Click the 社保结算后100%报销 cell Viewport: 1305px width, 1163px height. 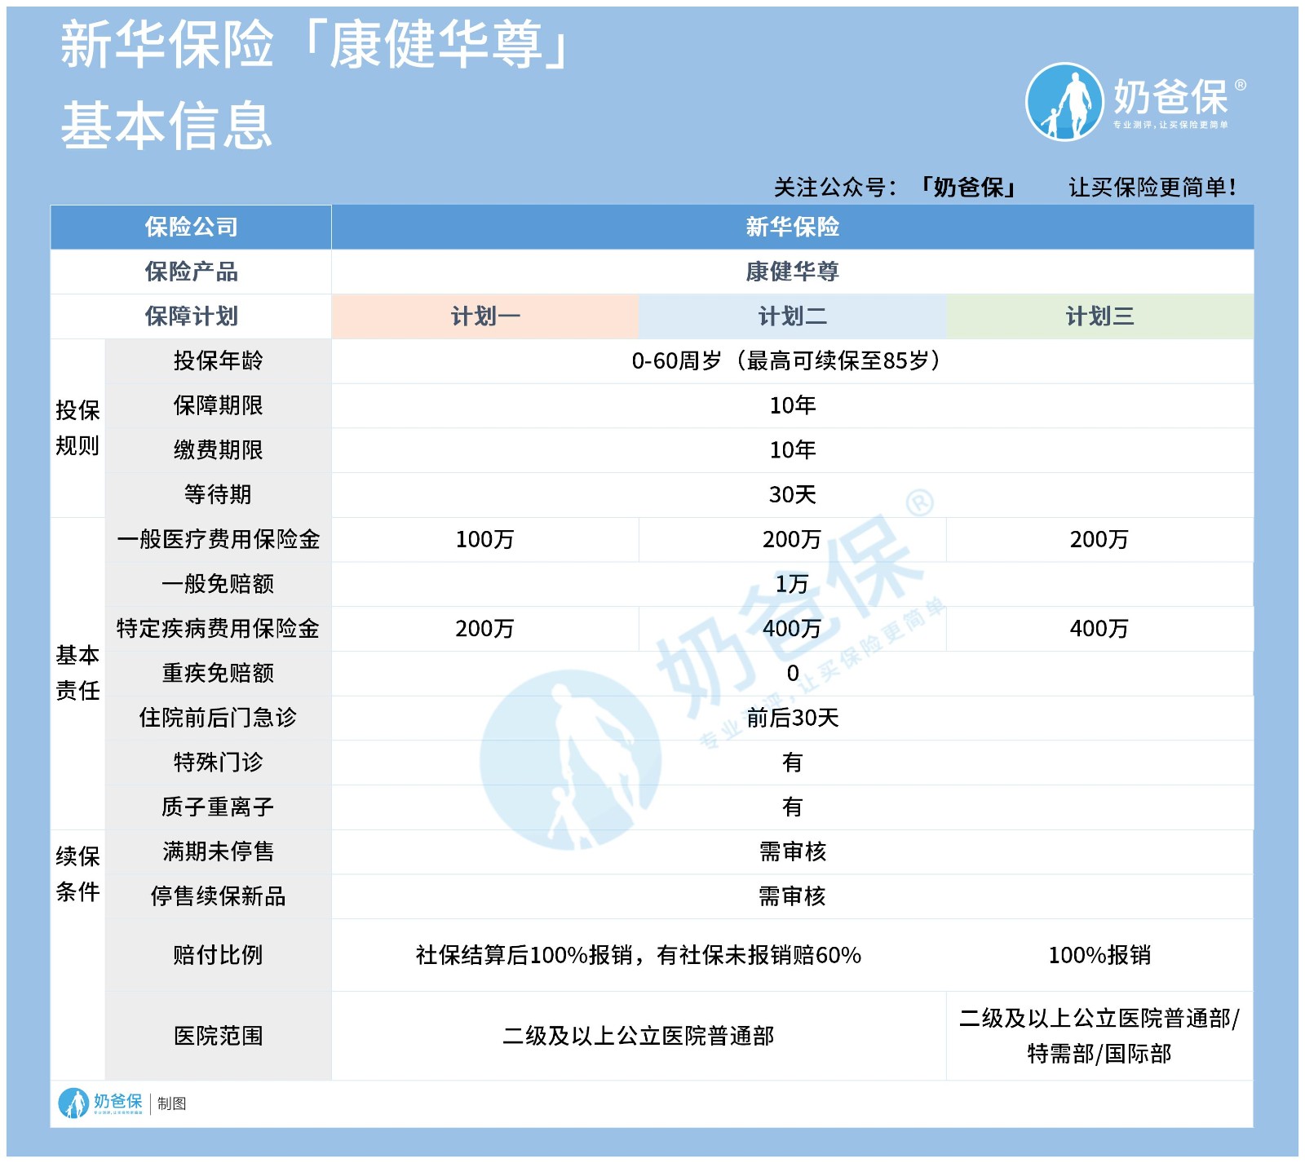pyautogui.click(x=639, y=955)
